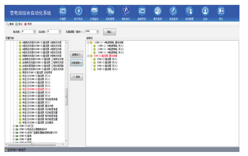Click the 退出 exit icon
The width and height of the screenshot is (248, 156).
click(221, 11)
